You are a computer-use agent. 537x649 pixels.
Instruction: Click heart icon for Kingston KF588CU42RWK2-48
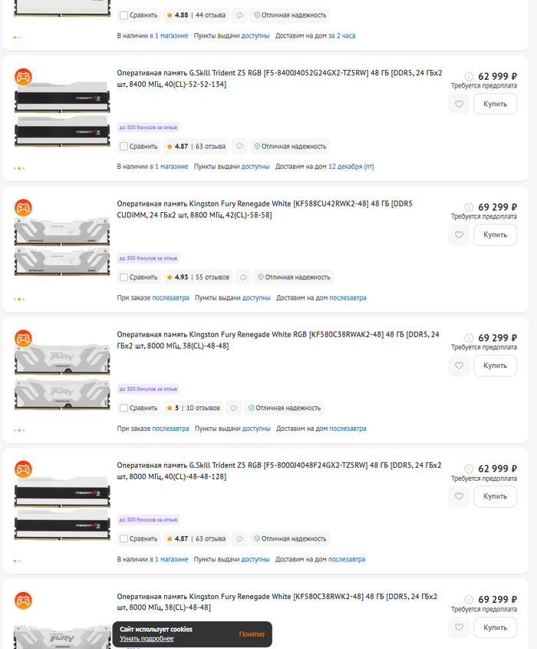tap(459, 235)
